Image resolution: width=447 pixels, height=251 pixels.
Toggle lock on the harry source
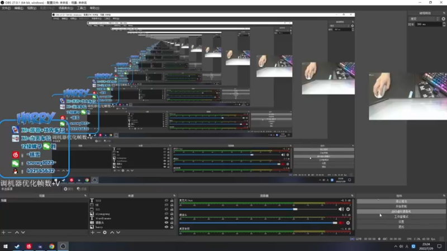[x=172, y=227]
